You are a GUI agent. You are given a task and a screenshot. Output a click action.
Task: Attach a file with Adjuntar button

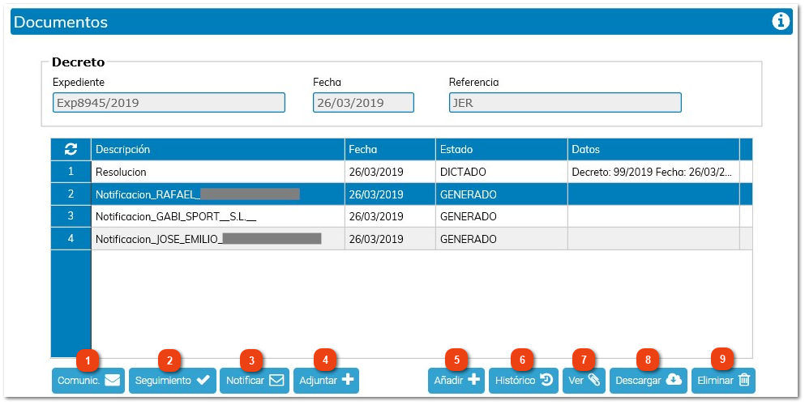[327, 381]
